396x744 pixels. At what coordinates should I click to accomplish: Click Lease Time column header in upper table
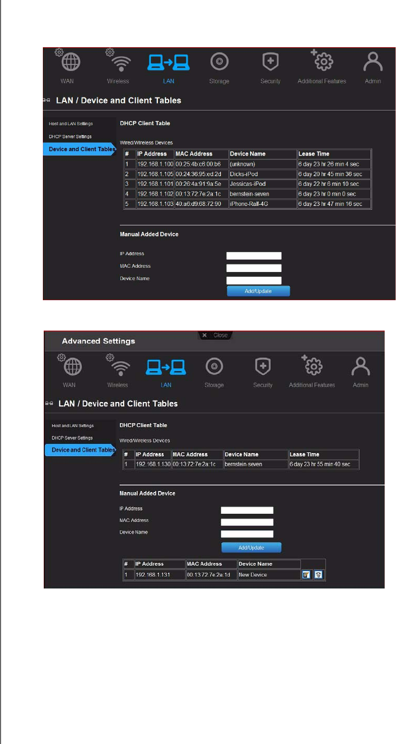pyautogui.click(x=334, y=154)
